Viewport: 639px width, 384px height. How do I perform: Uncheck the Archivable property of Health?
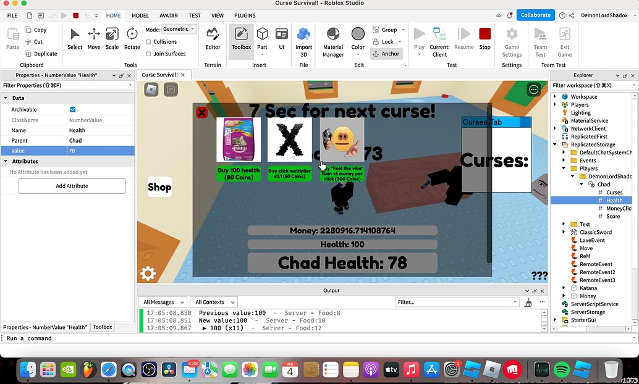(x=73, y=109)
